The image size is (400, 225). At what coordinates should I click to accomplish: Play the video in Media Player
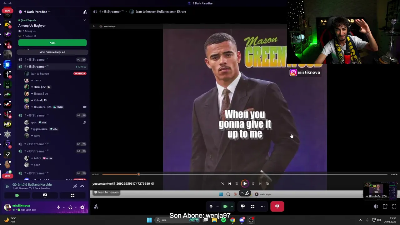245,184
